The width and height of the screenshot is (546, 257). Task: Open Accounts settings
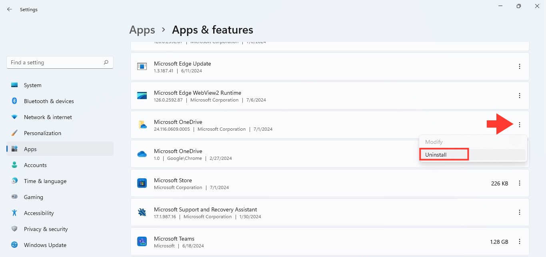click(60, 165)
